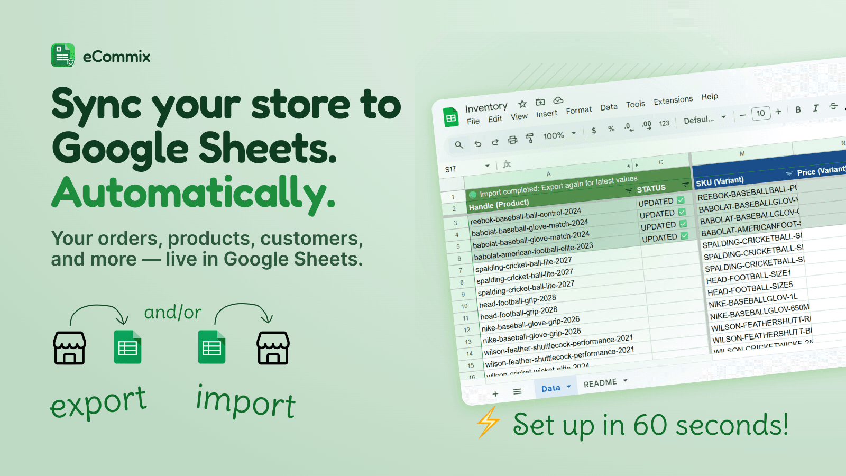846x476 pixels.
Task: Star the Inventory spreadsheet
Action: [522, 104]
